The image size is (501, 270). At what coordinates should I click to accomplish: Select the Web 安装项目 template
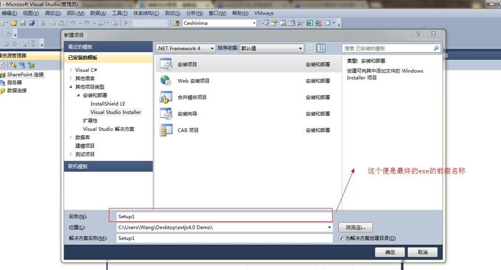[248, 81]
